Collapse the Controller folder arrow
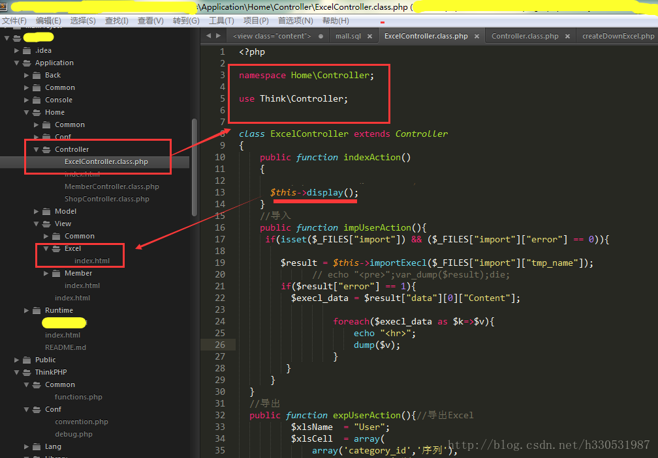The height and width of the screenshot is (458, 658). tap(37, 149)
